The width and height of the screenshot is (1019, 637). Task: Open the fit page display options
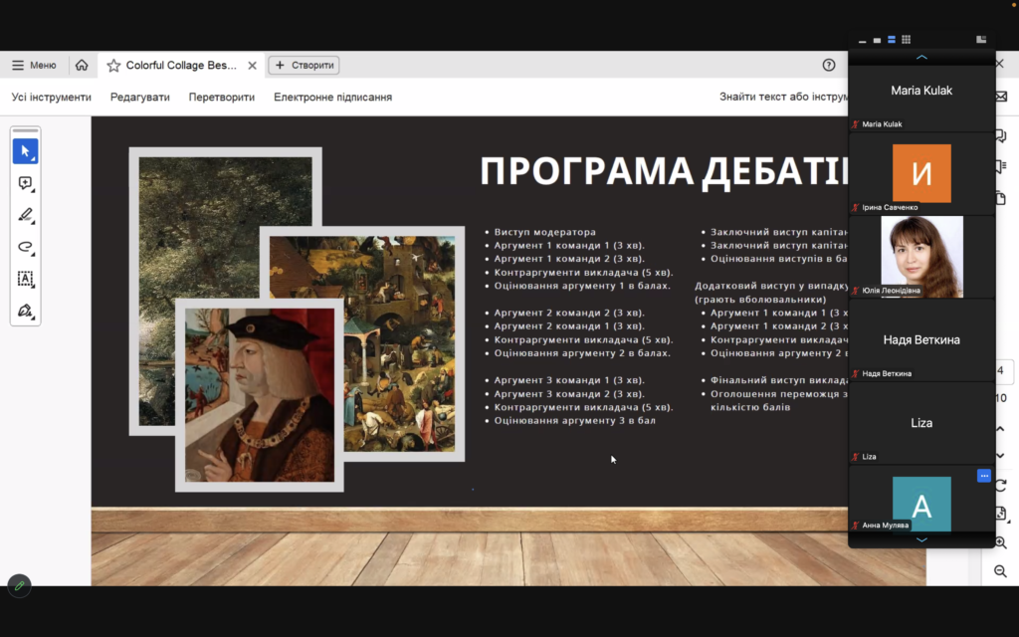click(1001, 514)
